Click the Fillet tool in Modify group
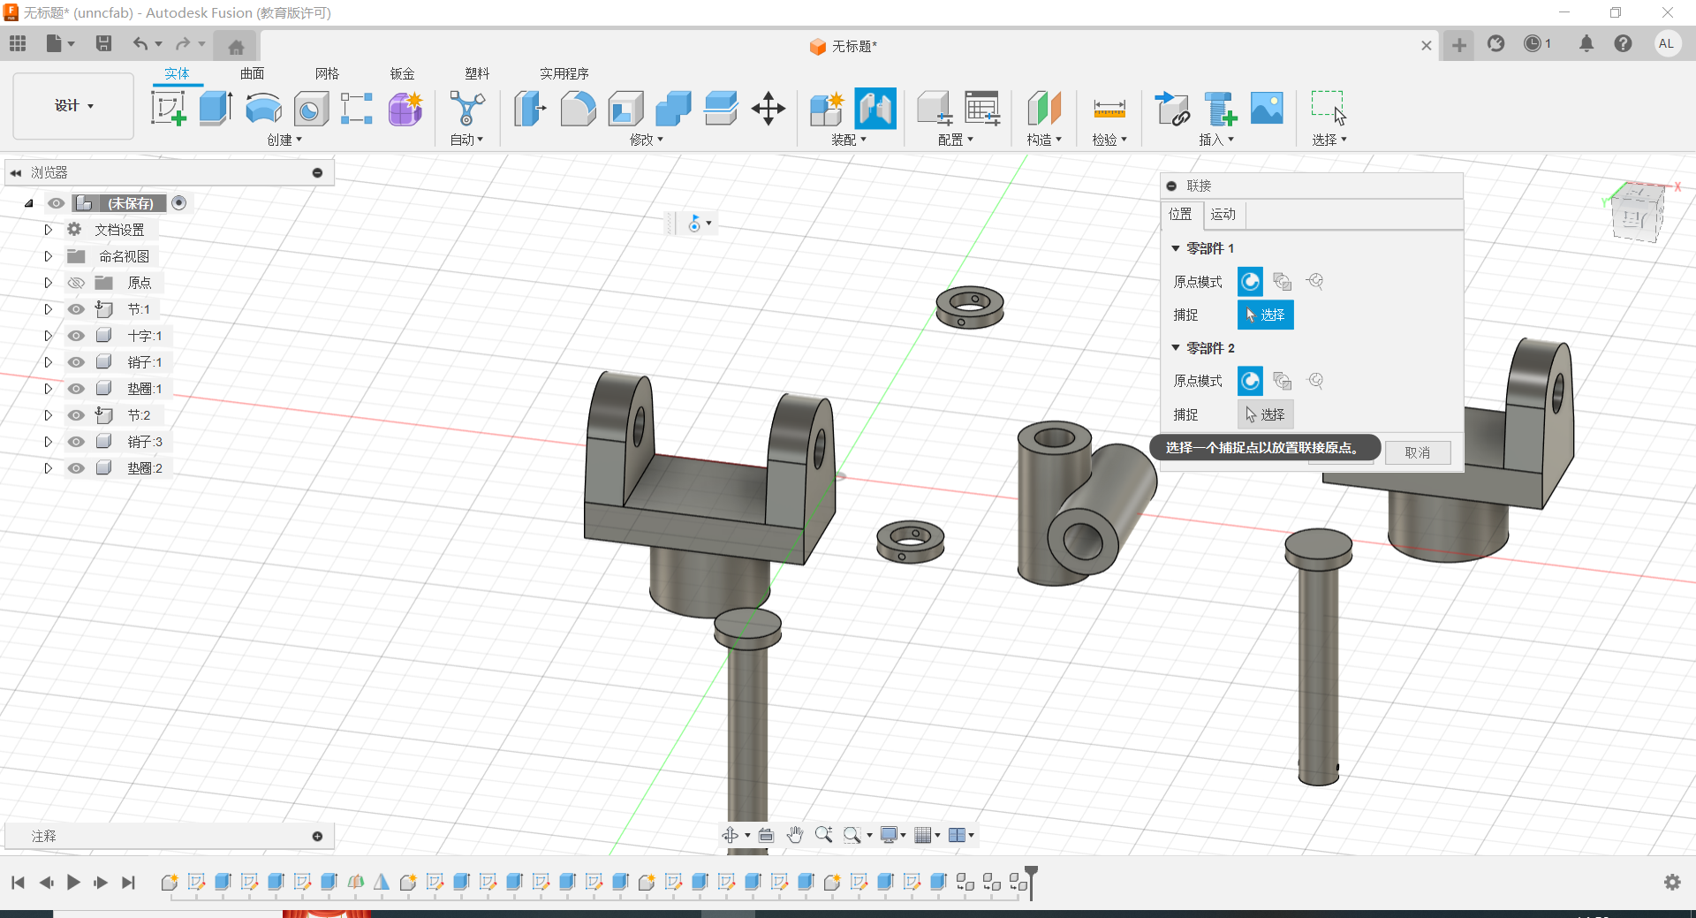This screenshot has height=918, width=1696. click(x=578, y=109)
